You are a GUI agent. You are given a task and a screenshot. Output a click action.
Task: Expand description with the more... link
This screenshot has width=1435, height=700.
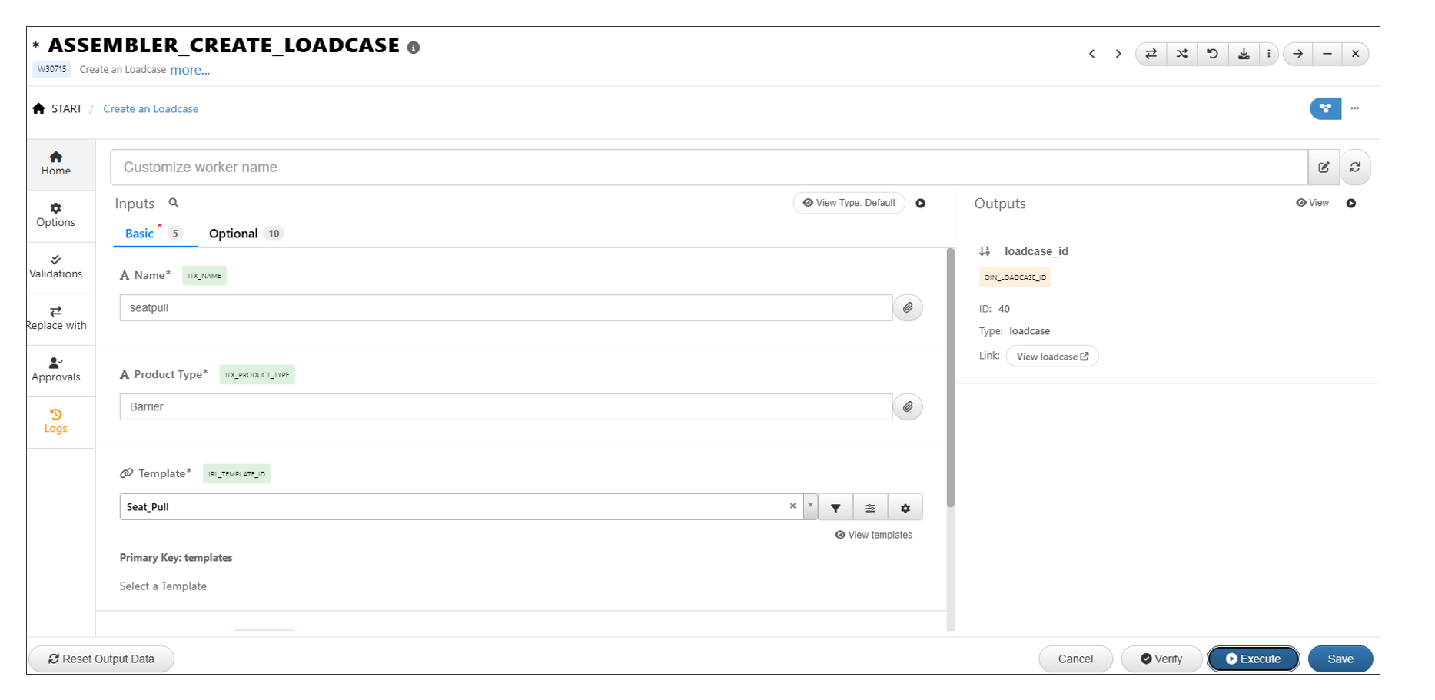coord(190,70)
